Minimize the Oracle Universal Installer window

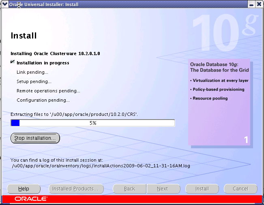point(251,4)
